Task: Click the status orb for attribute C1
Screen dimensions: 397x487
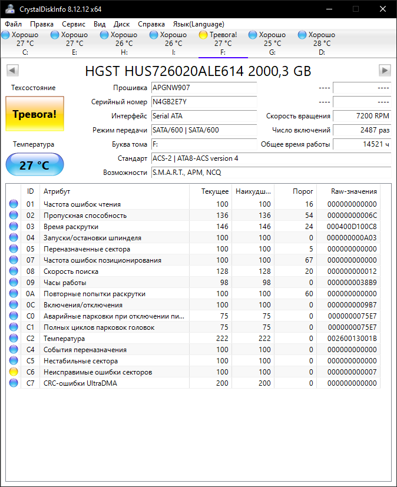Action: point(14,327)
